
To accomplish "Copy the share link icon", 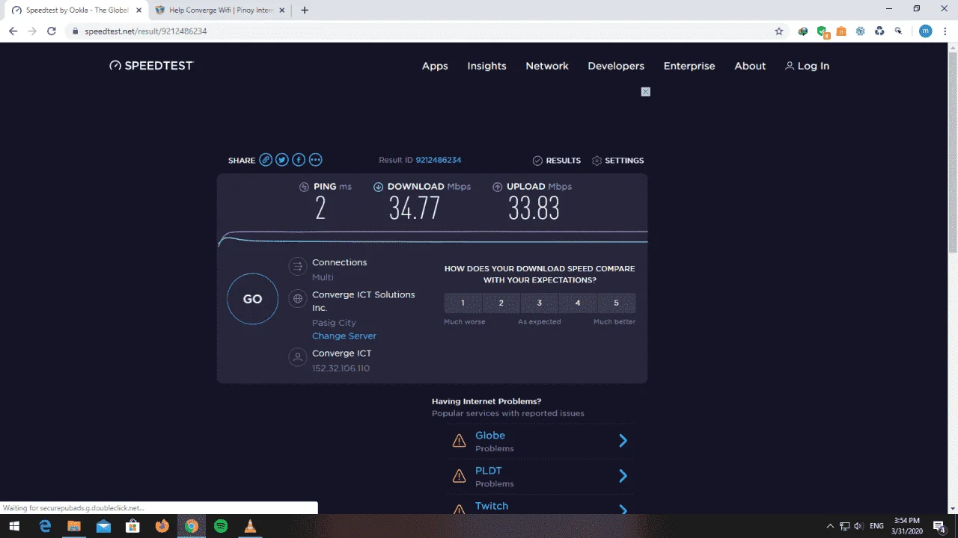I will click(x=266, y=160).
